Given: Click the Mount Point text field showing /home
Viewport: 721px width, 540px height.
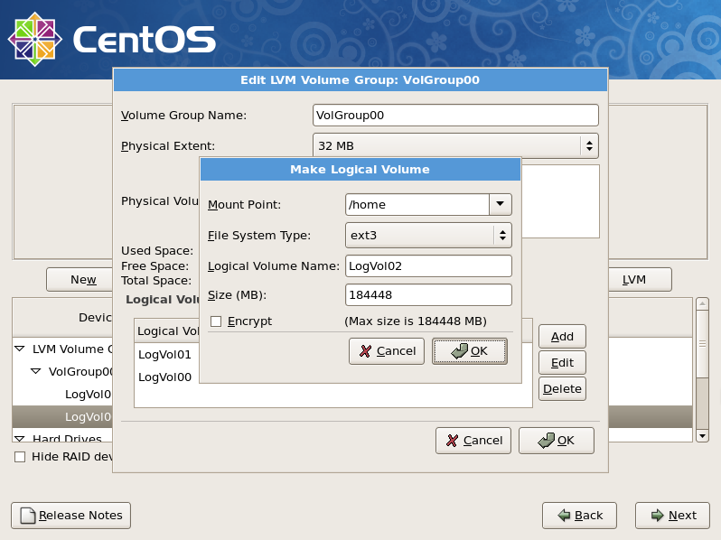Looking at the screenshot, I should tap(417, 204).
